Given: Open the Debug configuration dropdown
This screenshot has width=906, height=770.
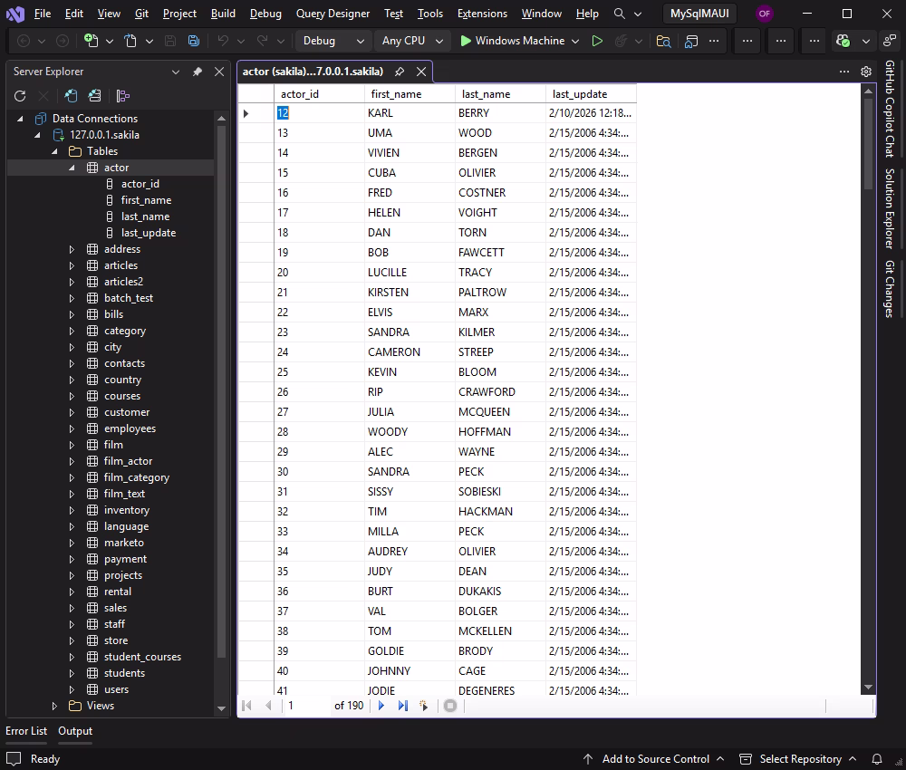Looking at the screenshot, I should [x=333, y=41].
